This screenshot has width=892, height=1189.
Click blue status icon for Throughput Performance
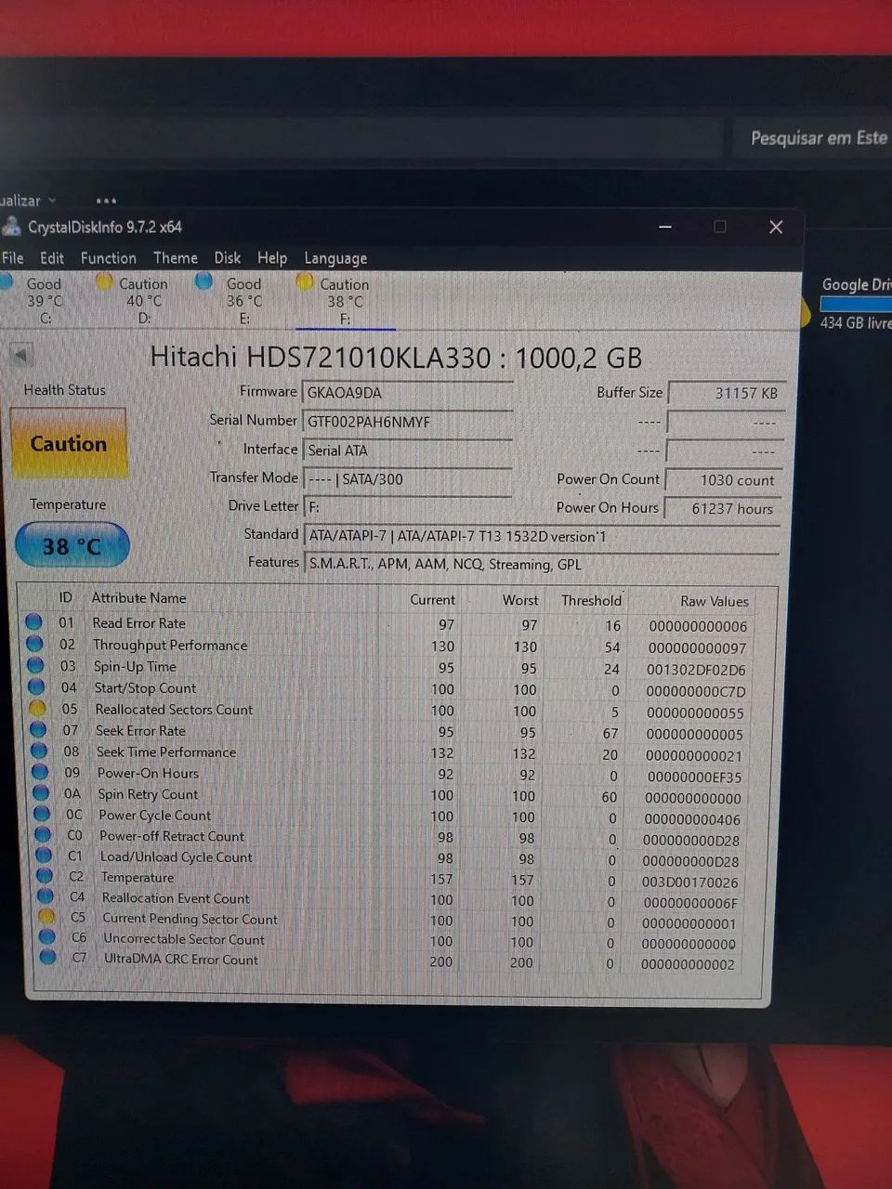click(34, 643)
